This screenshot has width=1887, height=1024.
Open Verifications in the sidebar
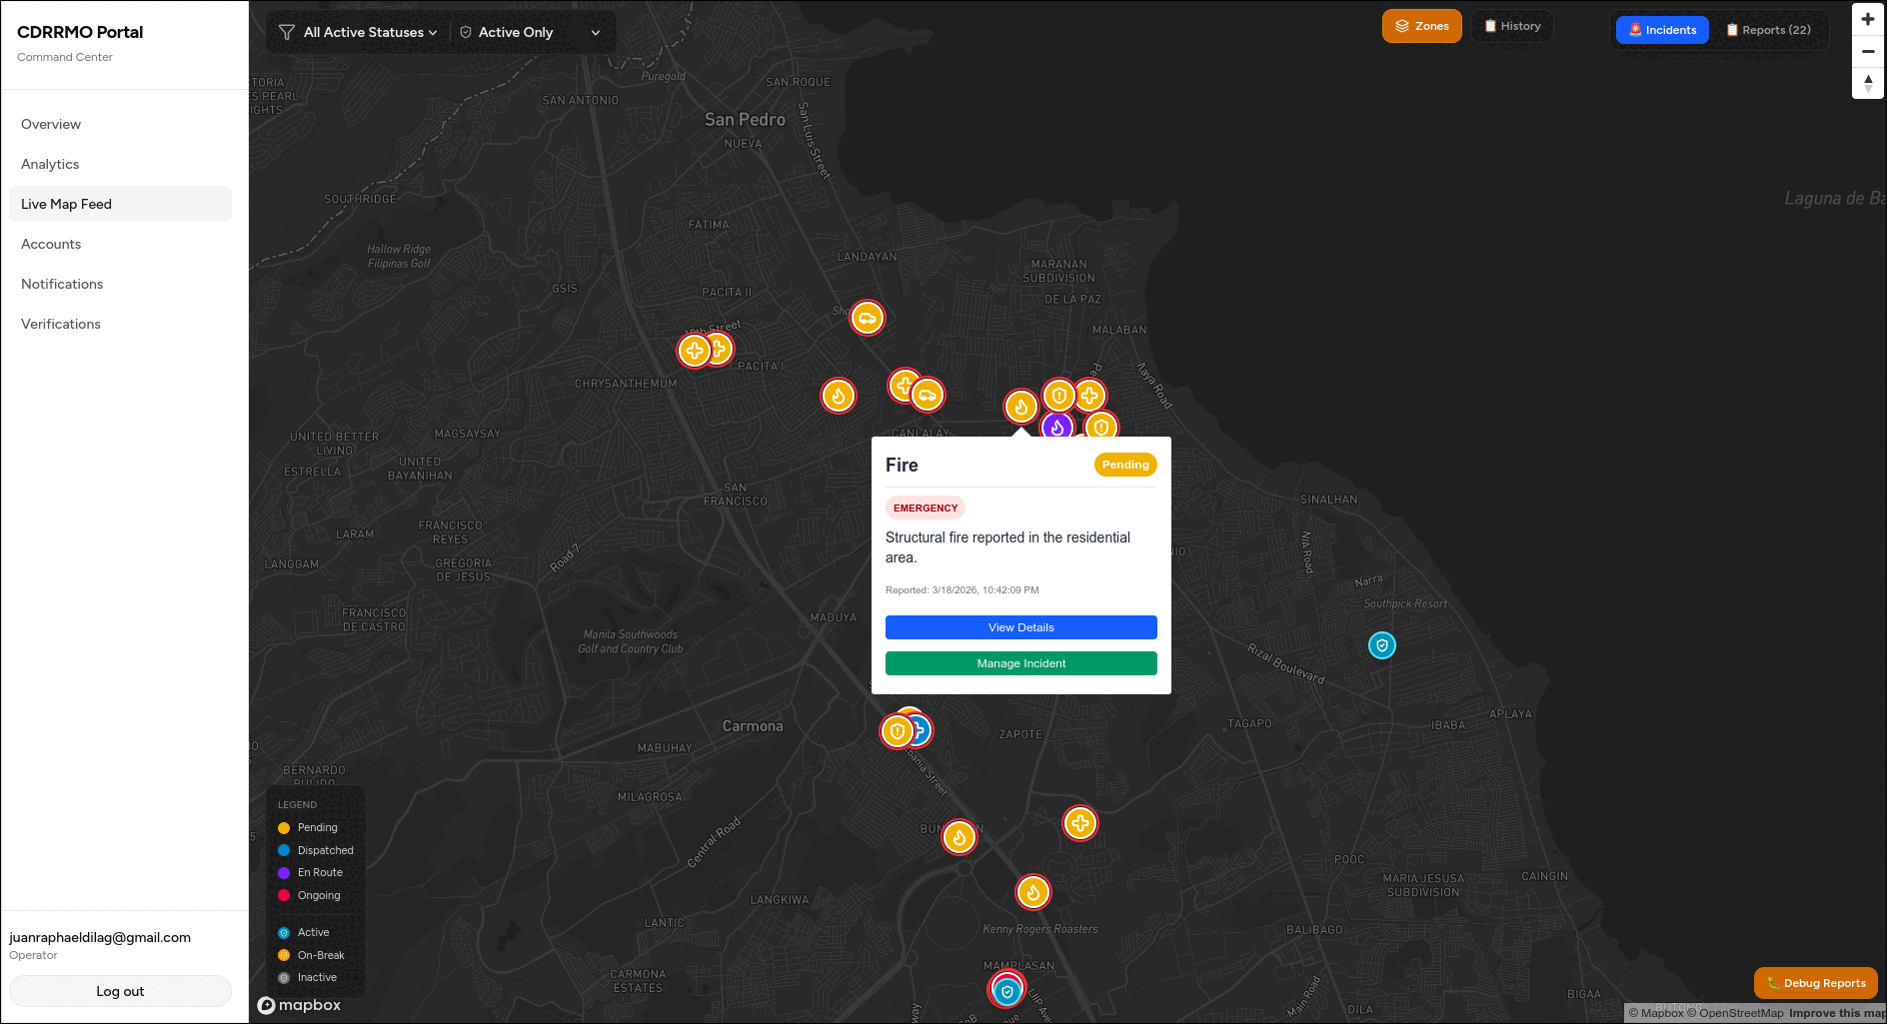click(x=120, y=324)
